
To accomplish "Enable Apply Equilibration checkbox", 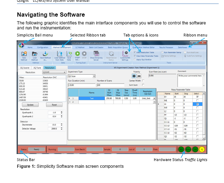I will [x=135, y=59].
